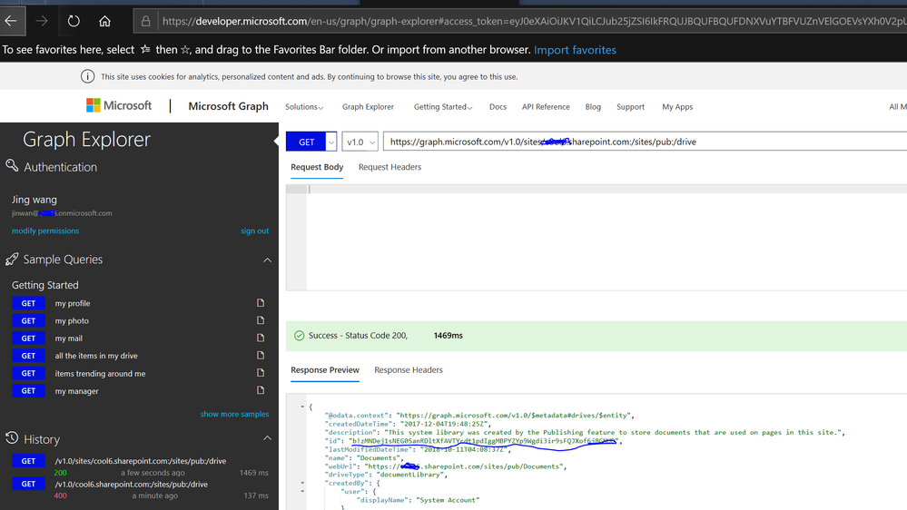Image resolution: width=907 pixels, height=510 pixels.
Task: Expand the Solutions menu
Action: pyautogui.click(x=303, y=107)
